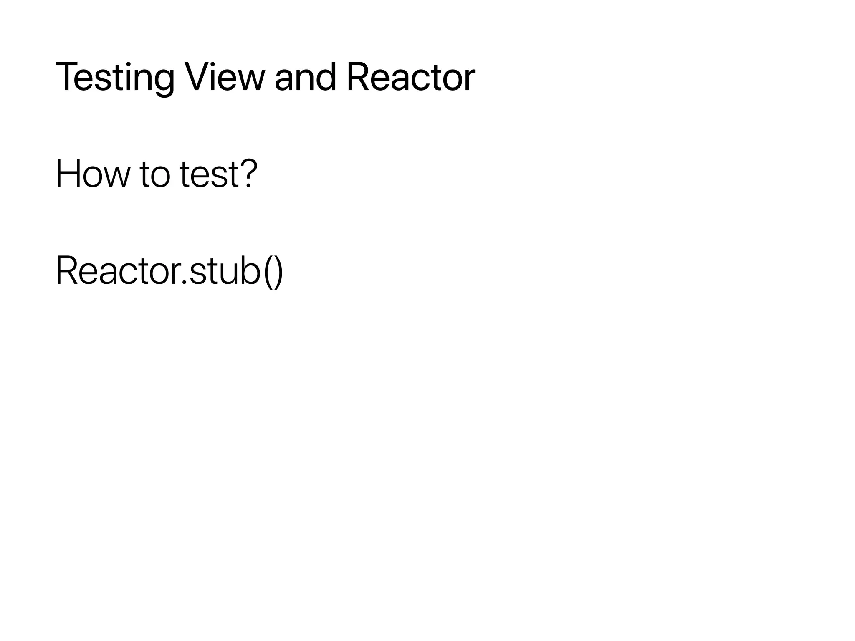Click the word 'Reactor' in the title
855x641 pixels.
pyautogui.click(x=410, y=77)
